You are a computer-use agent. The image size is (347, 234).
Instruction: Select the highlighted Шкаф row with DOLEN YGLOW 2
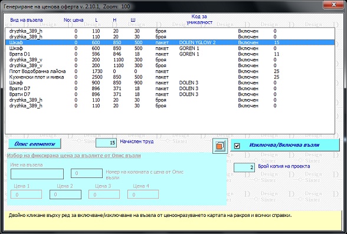coord(170,42)
